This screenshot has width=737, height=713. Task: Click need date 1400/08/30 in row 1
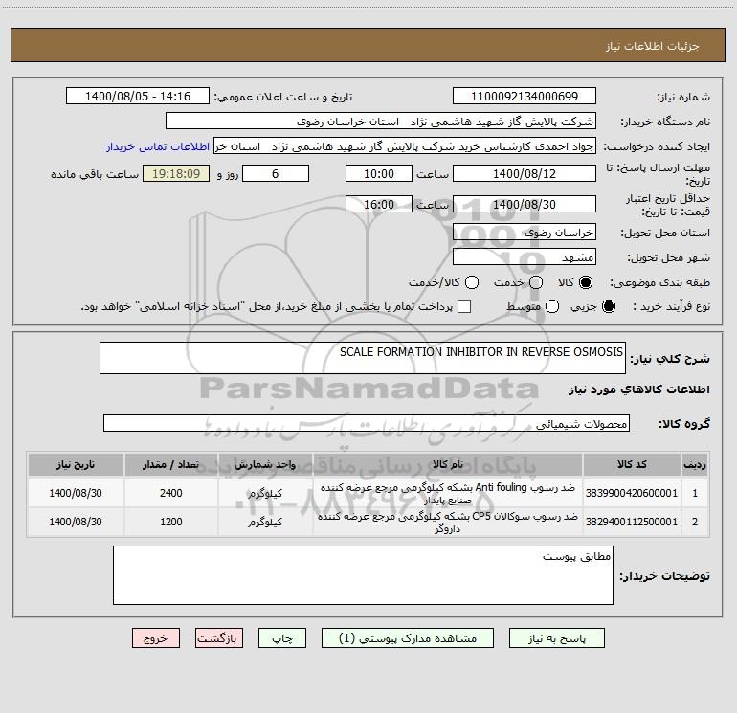pyautogui.click(x=76, y=493)
